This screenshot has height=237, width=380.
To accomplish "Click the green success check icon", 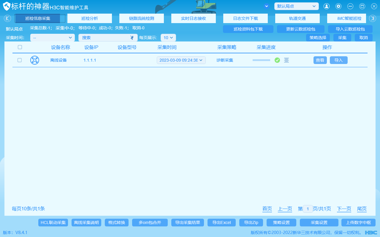I will [x=277, y=60].
